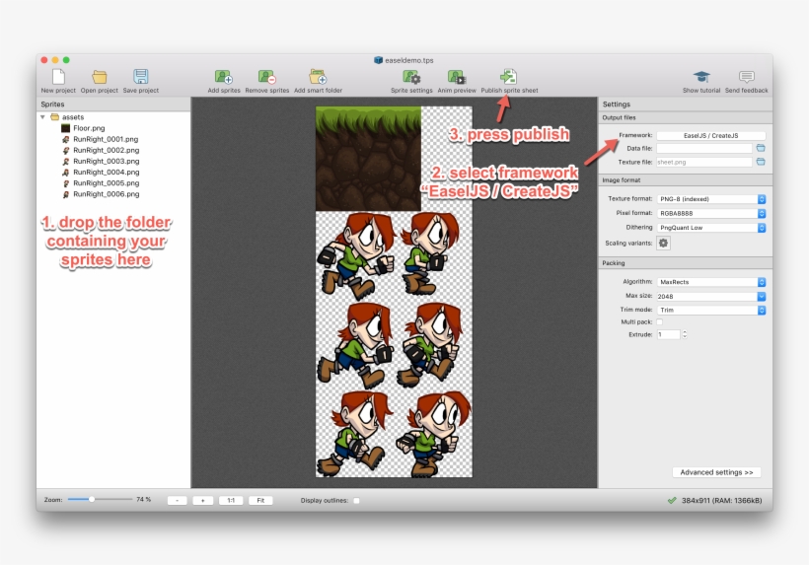Click the Add sprites icon

click(x=224, y=77)
